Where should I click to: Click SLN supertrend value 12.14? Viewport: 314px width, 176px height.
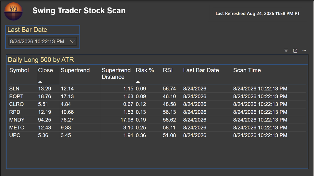(x=67, y=89)
